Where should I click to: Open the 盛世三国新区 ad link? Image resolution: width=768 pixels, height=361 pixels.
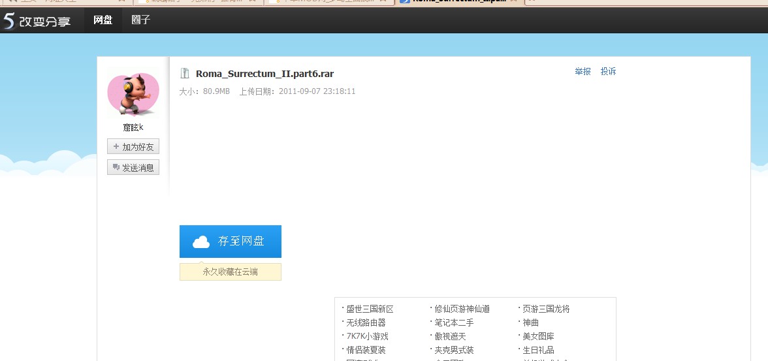point(370,309)
